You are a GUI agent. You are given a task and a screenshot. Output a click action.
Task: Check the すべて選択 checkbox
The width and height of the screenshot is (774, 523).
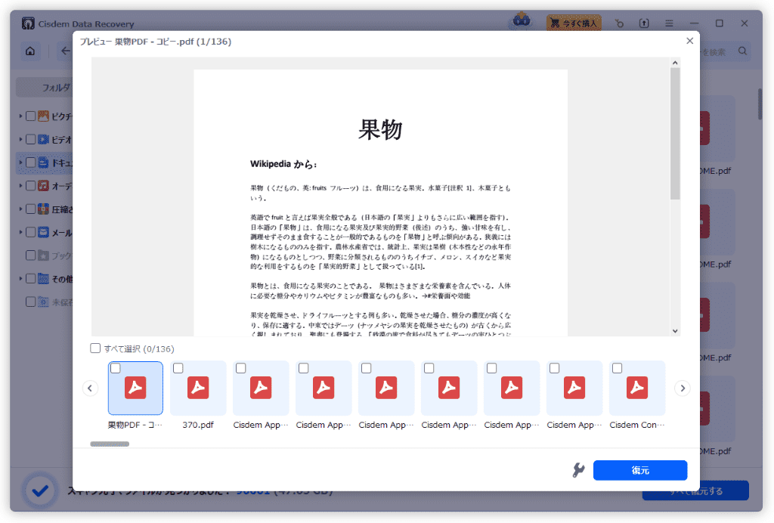(95, 348)
